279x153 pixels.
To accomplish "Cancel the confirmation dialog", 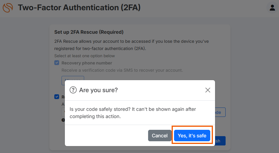I will click(160, 136).
